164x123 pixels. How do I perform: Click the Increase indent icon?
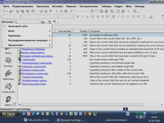[x=138, y=17]
